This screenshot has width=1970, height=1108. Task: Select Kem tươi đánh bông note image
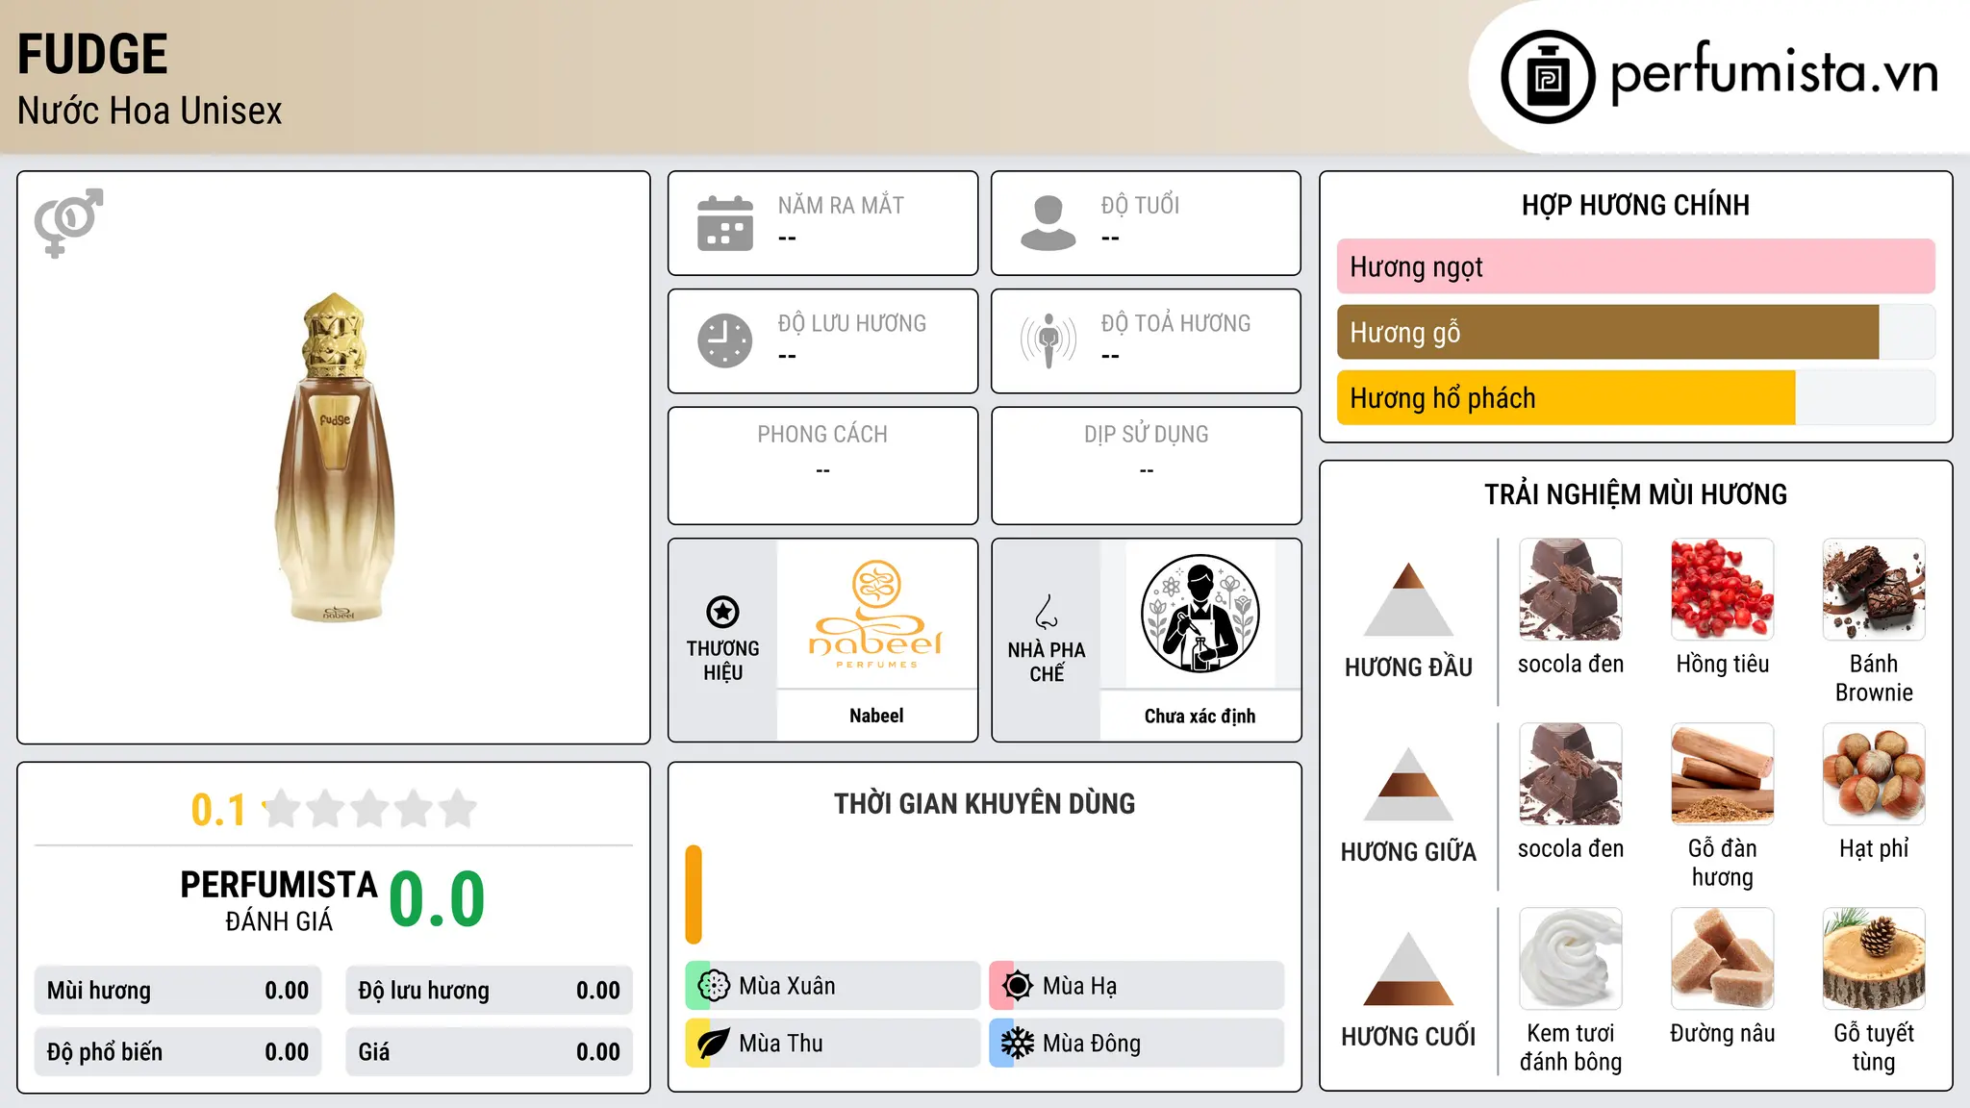1571,959
